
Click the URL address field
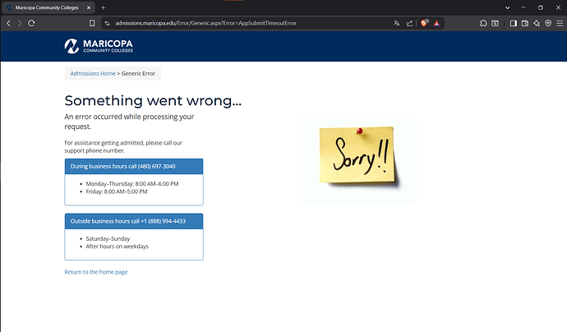[x=250, y=23]
